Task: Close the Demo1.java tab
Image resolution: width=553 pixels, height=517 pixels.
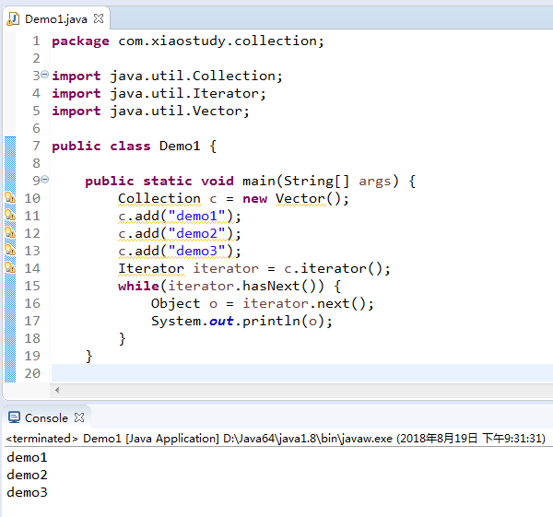Action: 99,18
